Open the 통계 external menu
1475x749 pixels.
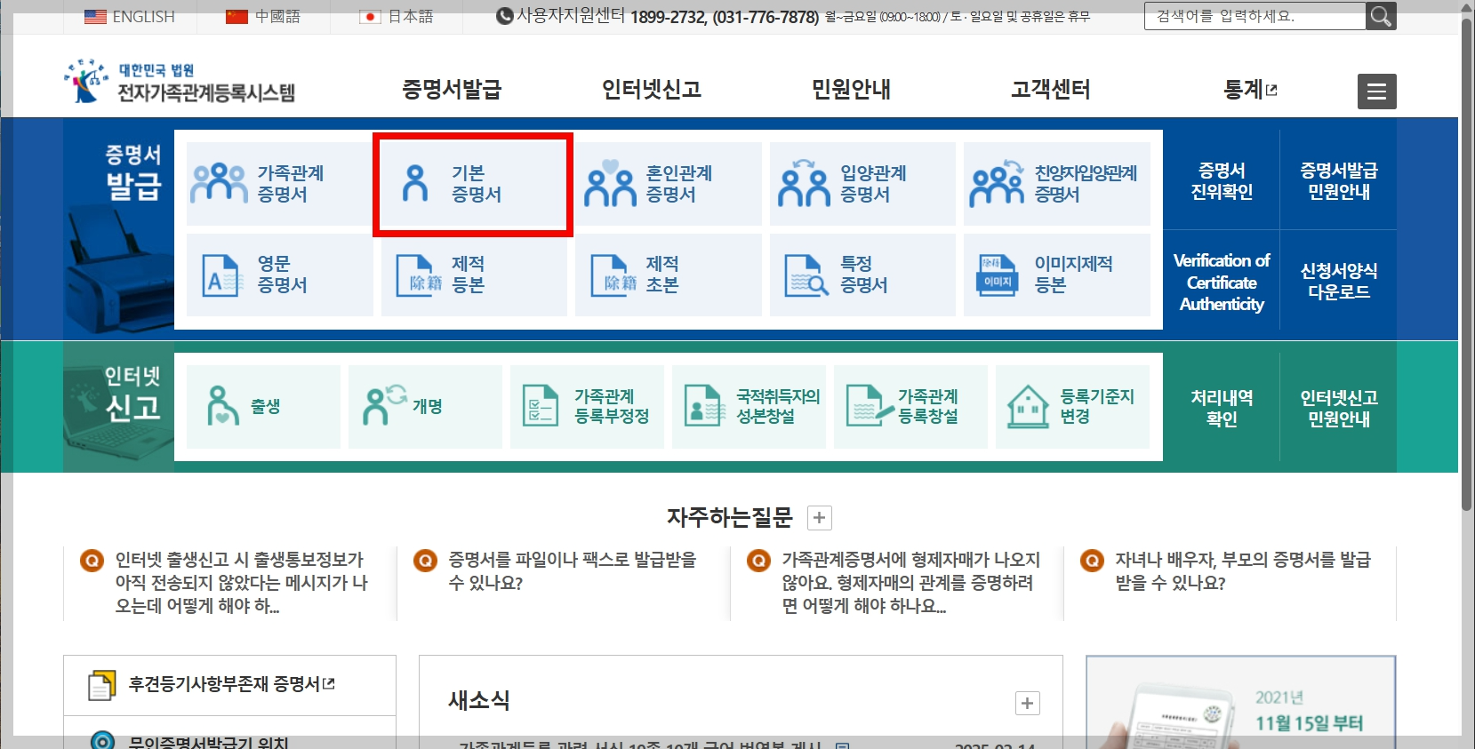pyautogui.click(x=1250, y=90)
